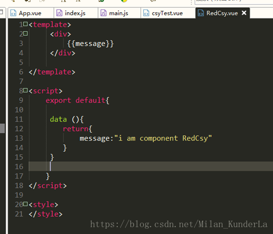The width and height of the screenshot is (273, 234).
Task: Click line number 16 in gutter
Action: pos(19,167)
